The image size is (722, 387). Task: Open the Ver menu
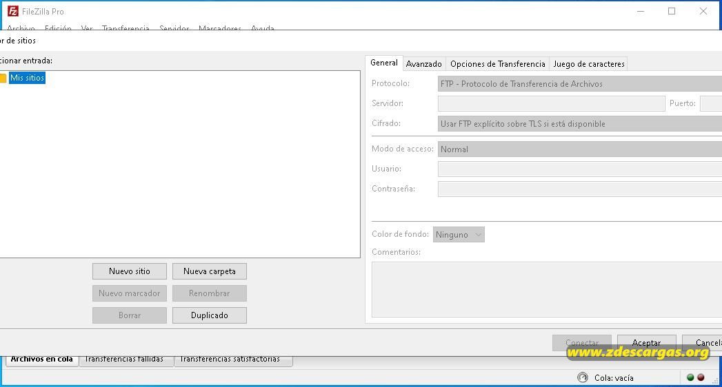tap(87, 28)
